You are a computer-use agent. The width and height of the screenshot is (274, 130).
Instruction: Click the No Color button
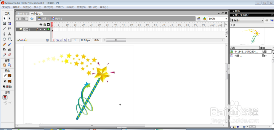(x=7, y=87)
